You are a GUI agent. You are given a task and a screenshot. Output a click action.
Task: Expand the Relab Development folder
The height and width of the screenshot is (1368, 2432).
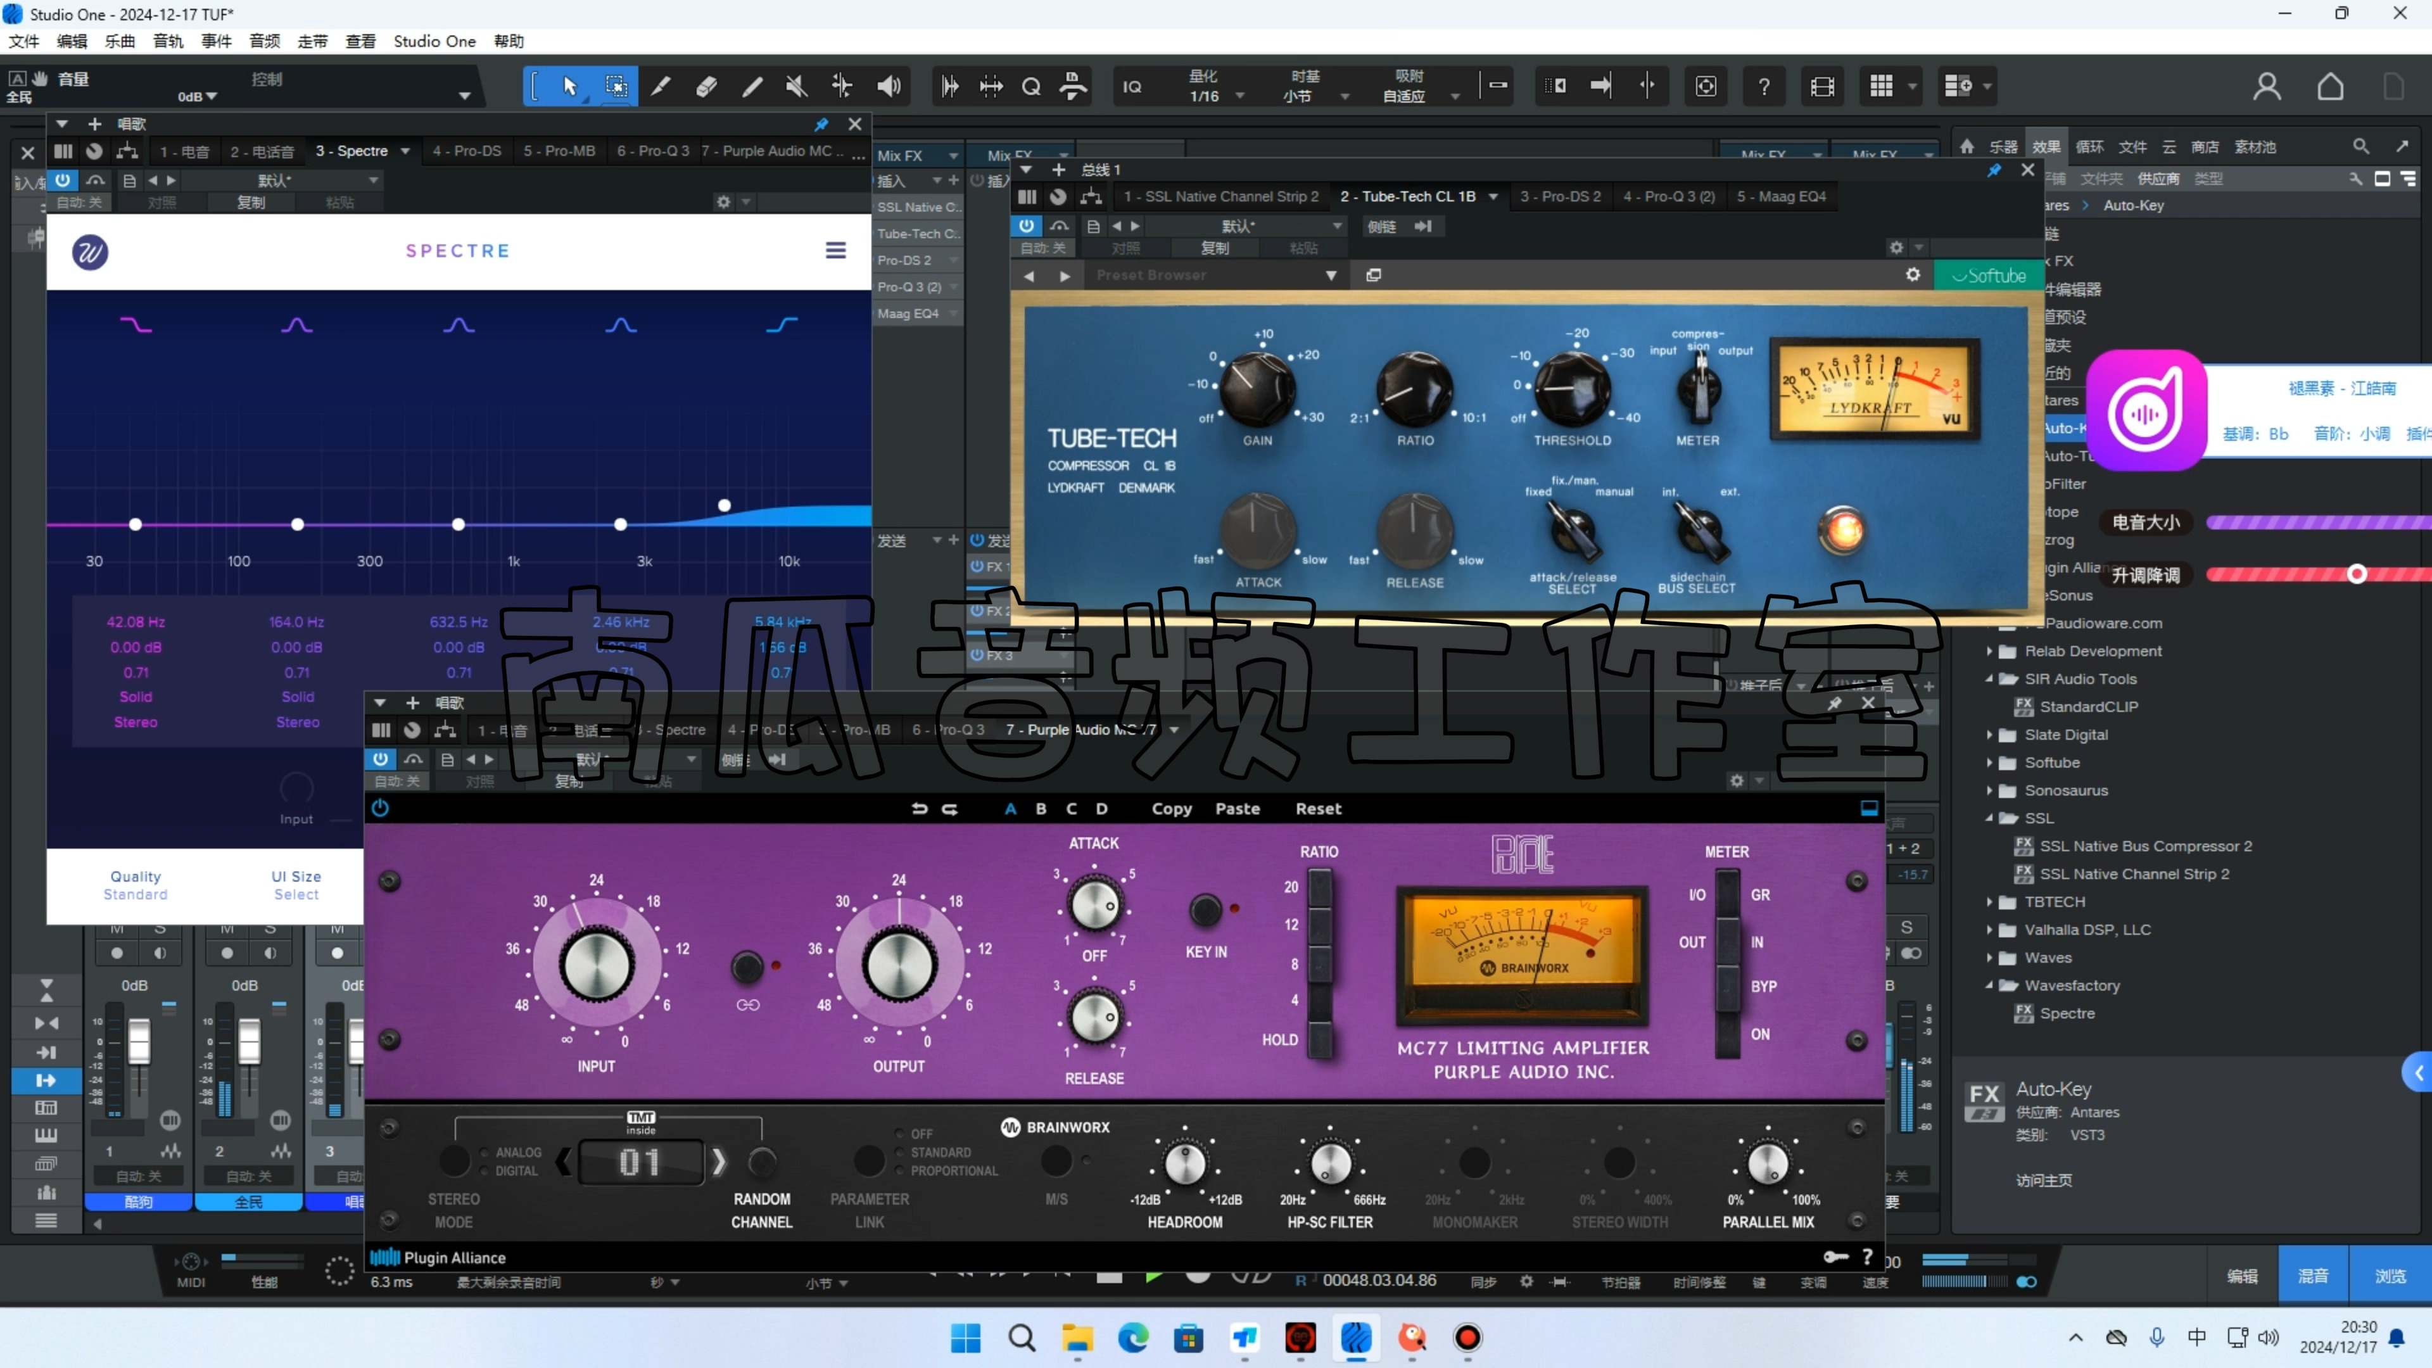(1988, 650)
